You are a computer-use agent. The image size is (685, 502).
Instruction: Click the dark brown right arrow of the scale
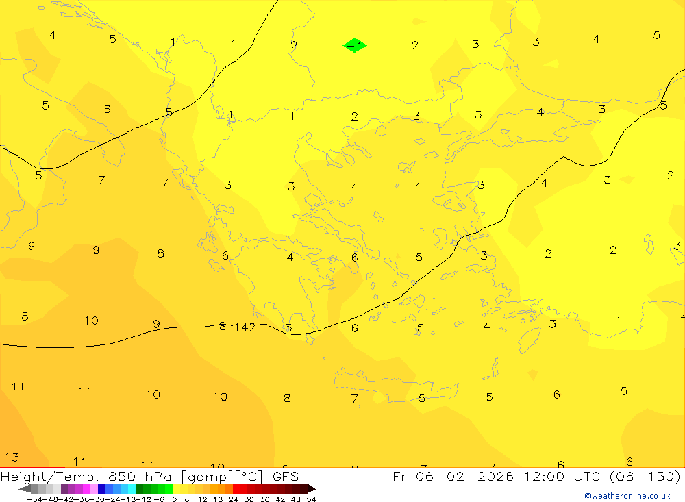[312, 489]
